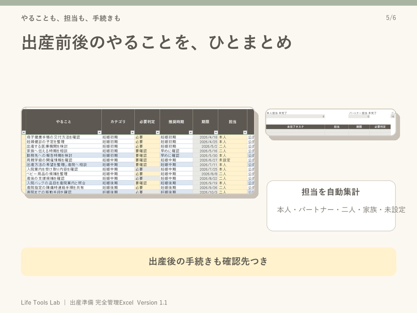Select the 期限 header in summary sheet
Screen dimensions: 417x313
[359, 127]
